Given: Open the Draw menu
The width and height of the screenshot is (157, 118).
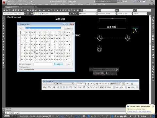Looking at the screenshot, I should coord(46,4).
